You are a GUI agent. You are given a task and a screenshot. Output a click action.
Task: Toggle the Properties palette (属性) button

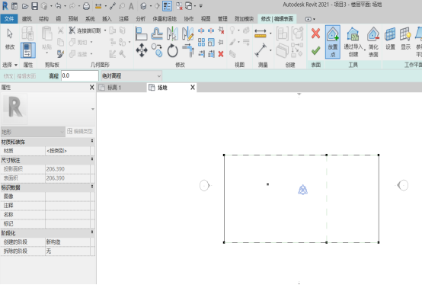click(x=28, y=50)
